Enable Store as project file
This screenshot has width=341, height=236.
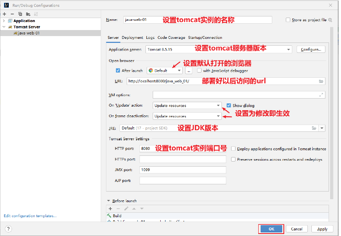point(288,20)
